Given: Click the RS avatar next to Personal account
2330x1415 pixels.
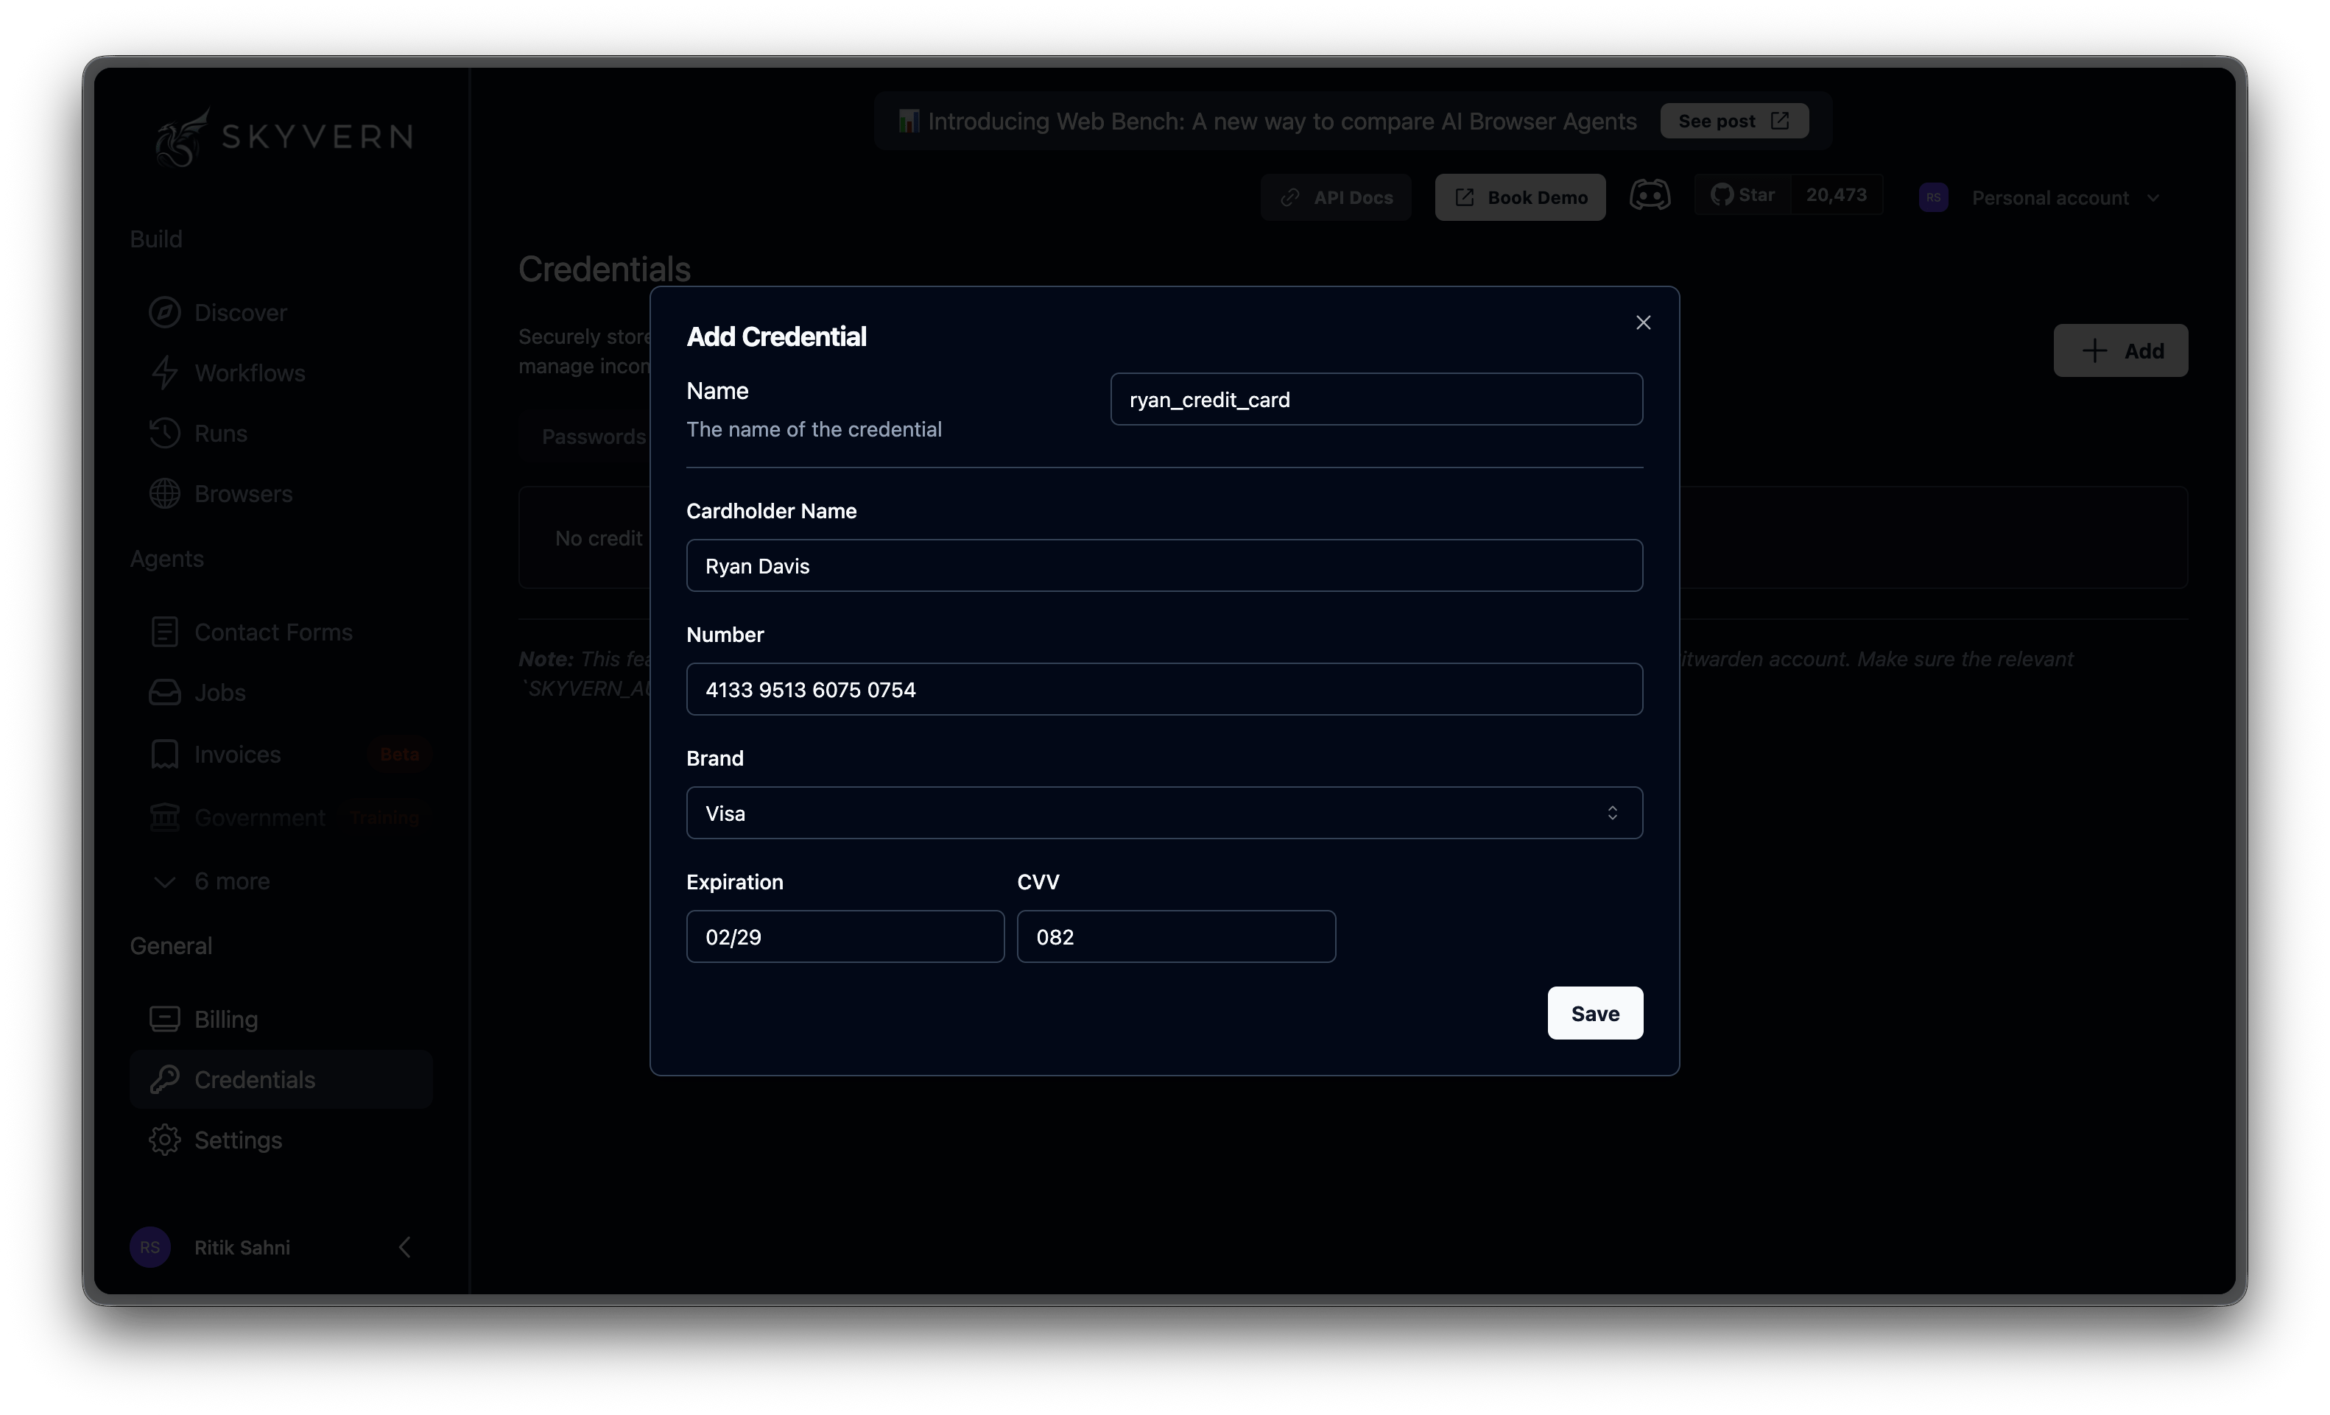Looking at the screenshot, I should (1933, 197).
